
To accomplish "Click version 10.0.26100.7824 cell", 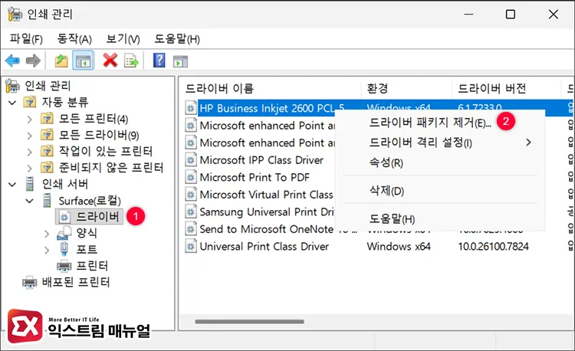I will (x=493, y=246).
